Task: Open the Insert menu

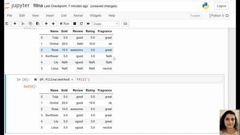Action: coord(50,15)
